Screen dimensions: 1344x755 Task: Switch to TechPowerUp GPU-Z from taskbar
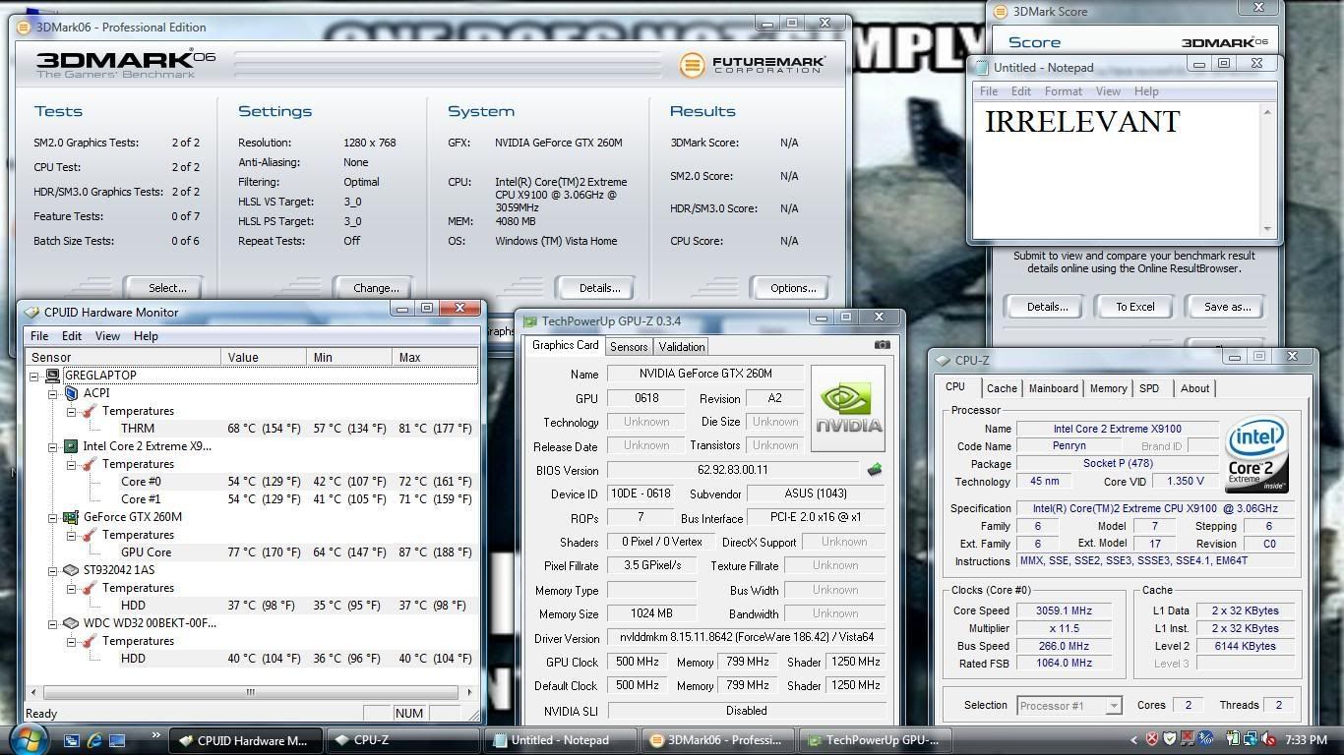[x=875, y=740]
